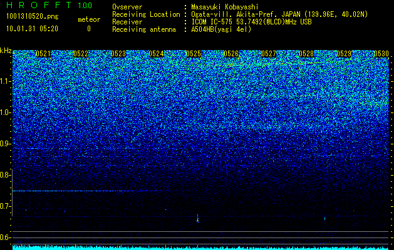Image resolution: width=394 pixels, height=250 pixels.
Task: Select the filename 1001310520.png
Action: click(33, 17)
